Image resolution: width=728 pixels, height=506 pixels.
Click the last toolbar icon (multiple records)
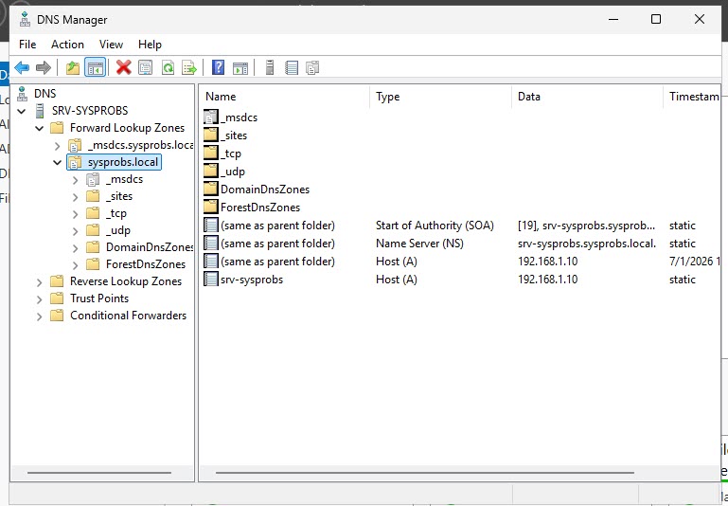313,68
